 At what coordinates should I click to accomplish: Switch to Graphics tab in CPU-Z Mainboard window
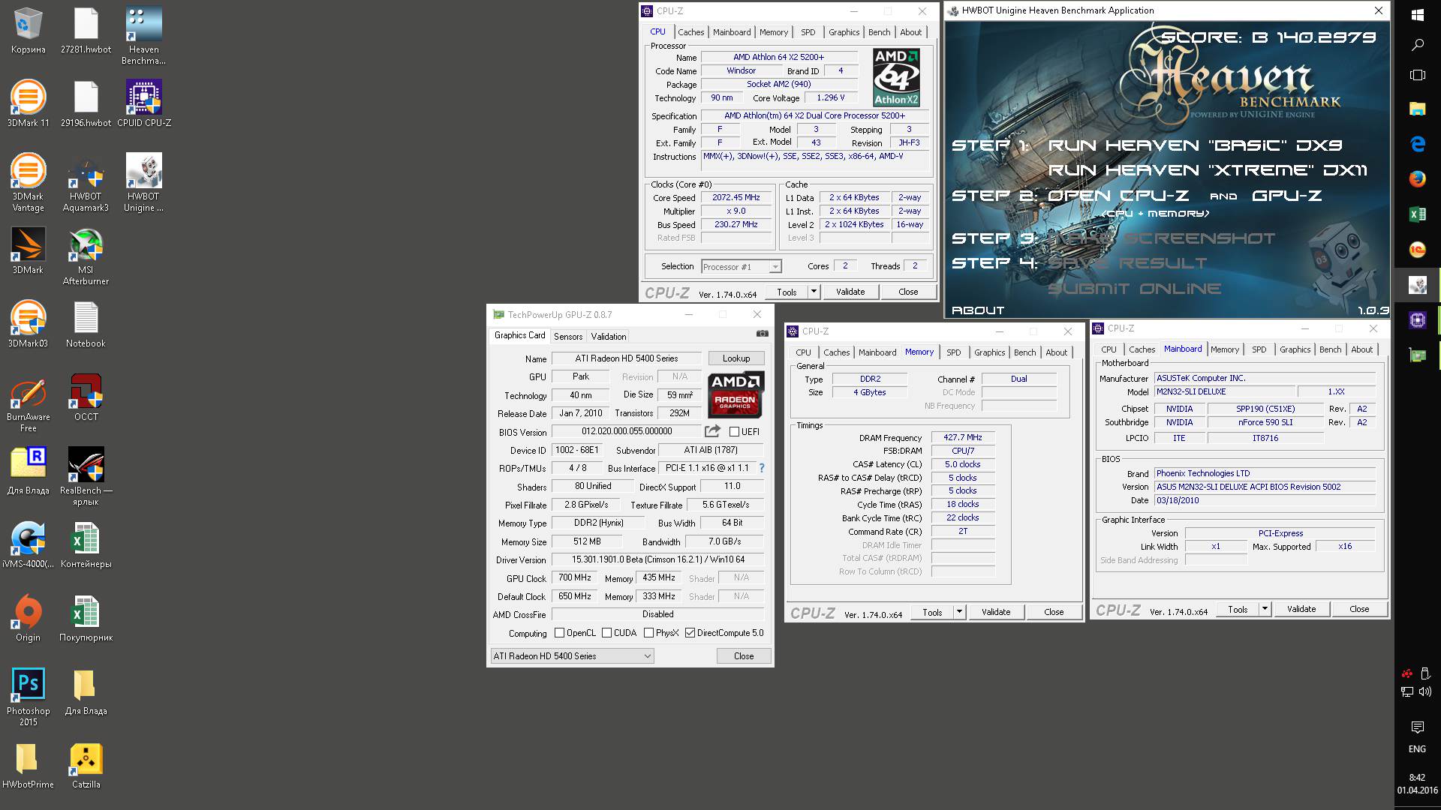click(1295, 349)
